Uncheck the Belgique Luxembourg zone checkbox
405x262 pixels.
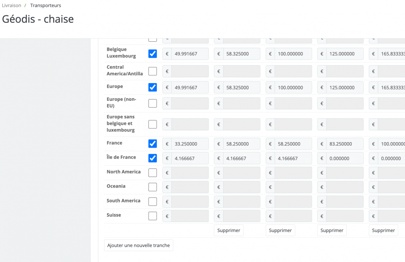153,54
